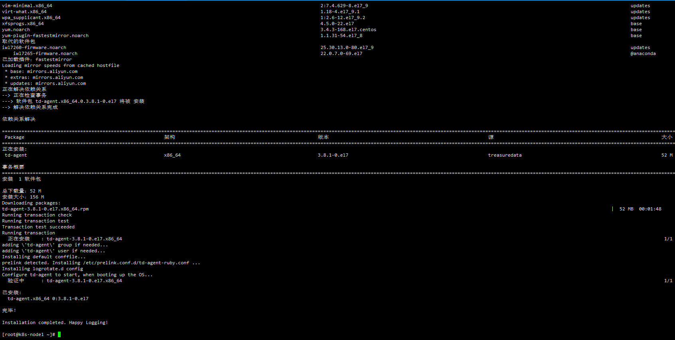The width and height of the screenshot is (675, 340).
Task: Click the xfsprogs.x86_64 line
Action: [x=23, y=24]
